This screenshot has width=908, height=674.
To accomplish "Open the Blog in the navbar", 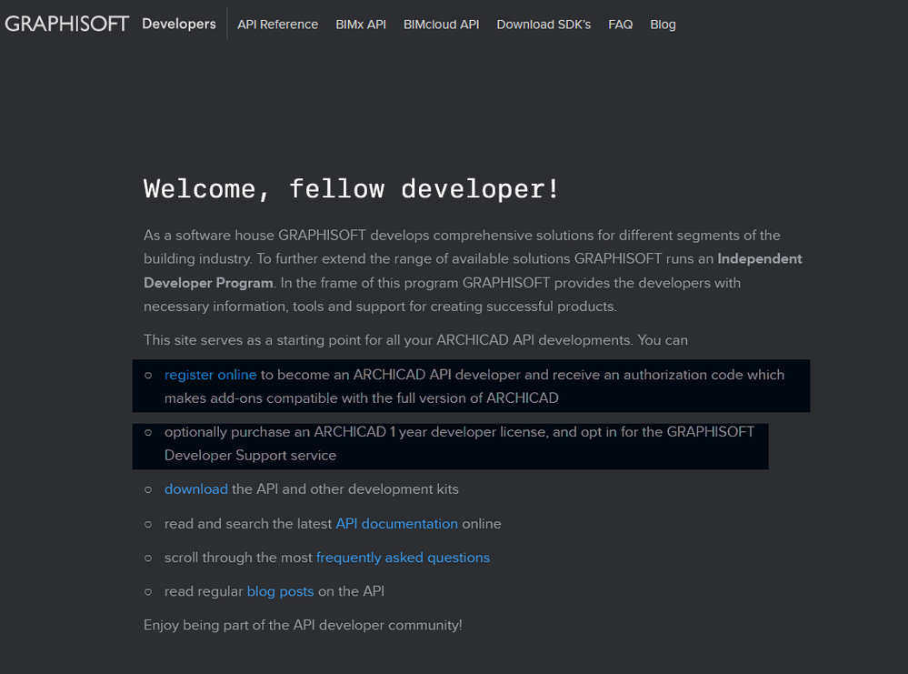I will click(x=663, y=25).
